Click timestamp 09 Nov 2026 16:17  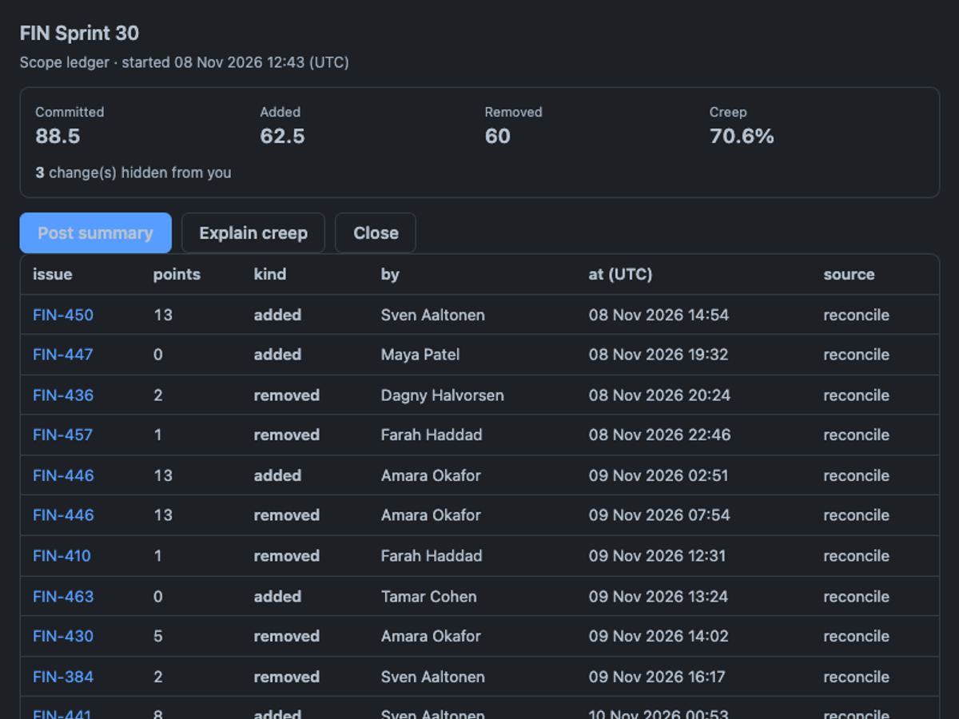point(657,677)
